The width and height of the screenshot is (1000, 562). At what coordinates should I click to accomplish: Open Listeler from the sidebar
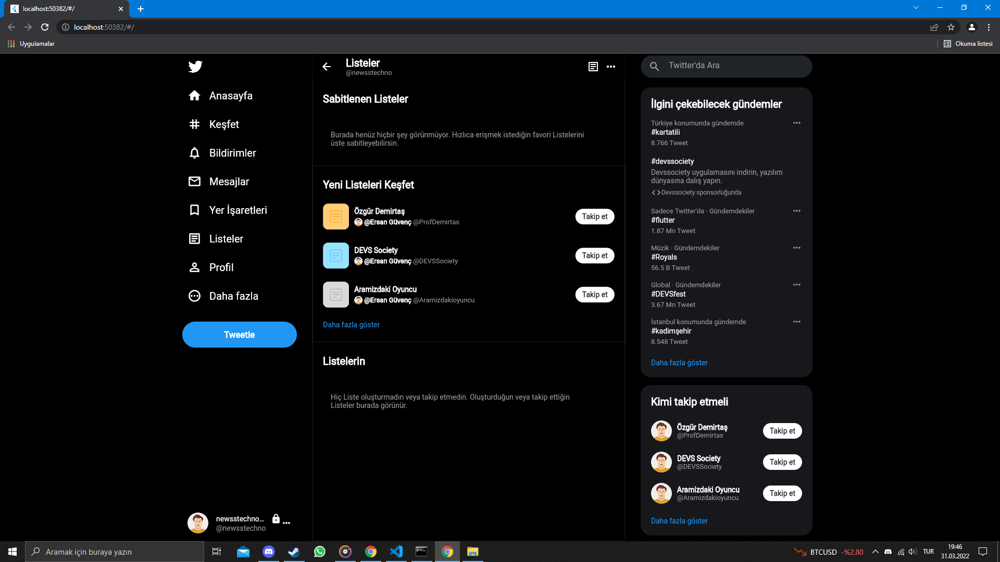click(x=216, y=239)
